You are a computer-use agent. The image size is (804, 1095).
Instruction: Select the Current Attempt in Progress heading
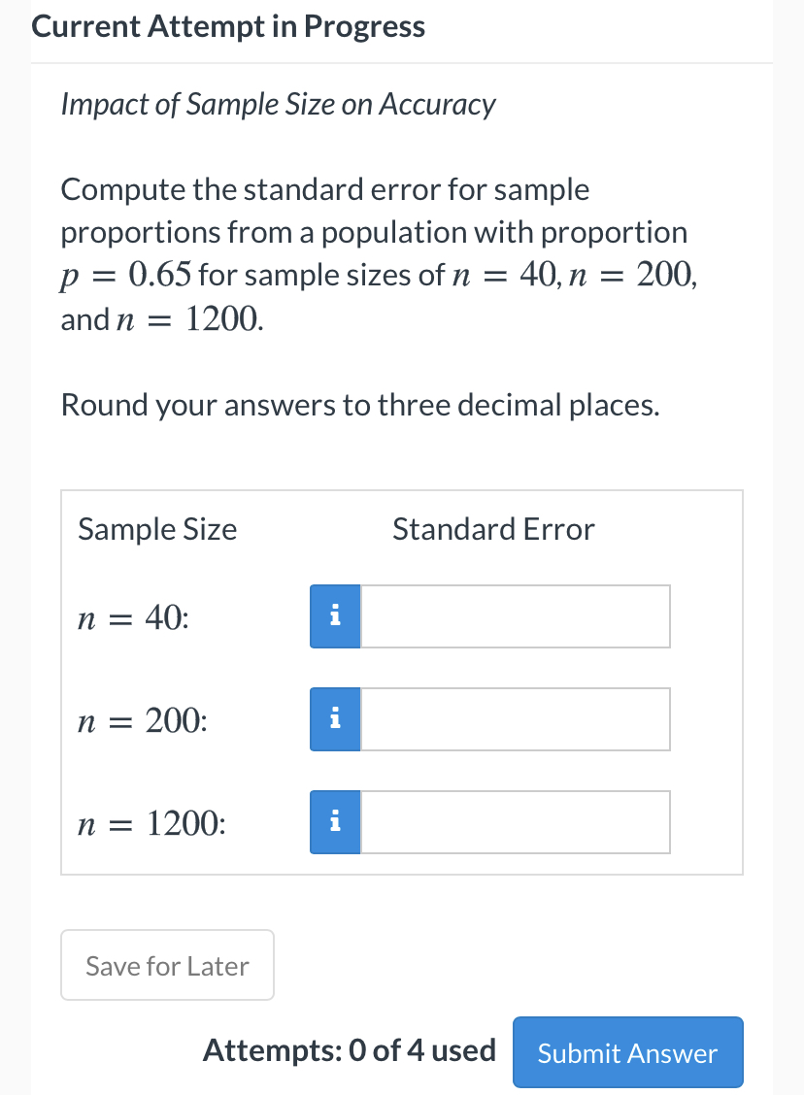point(228,26)
